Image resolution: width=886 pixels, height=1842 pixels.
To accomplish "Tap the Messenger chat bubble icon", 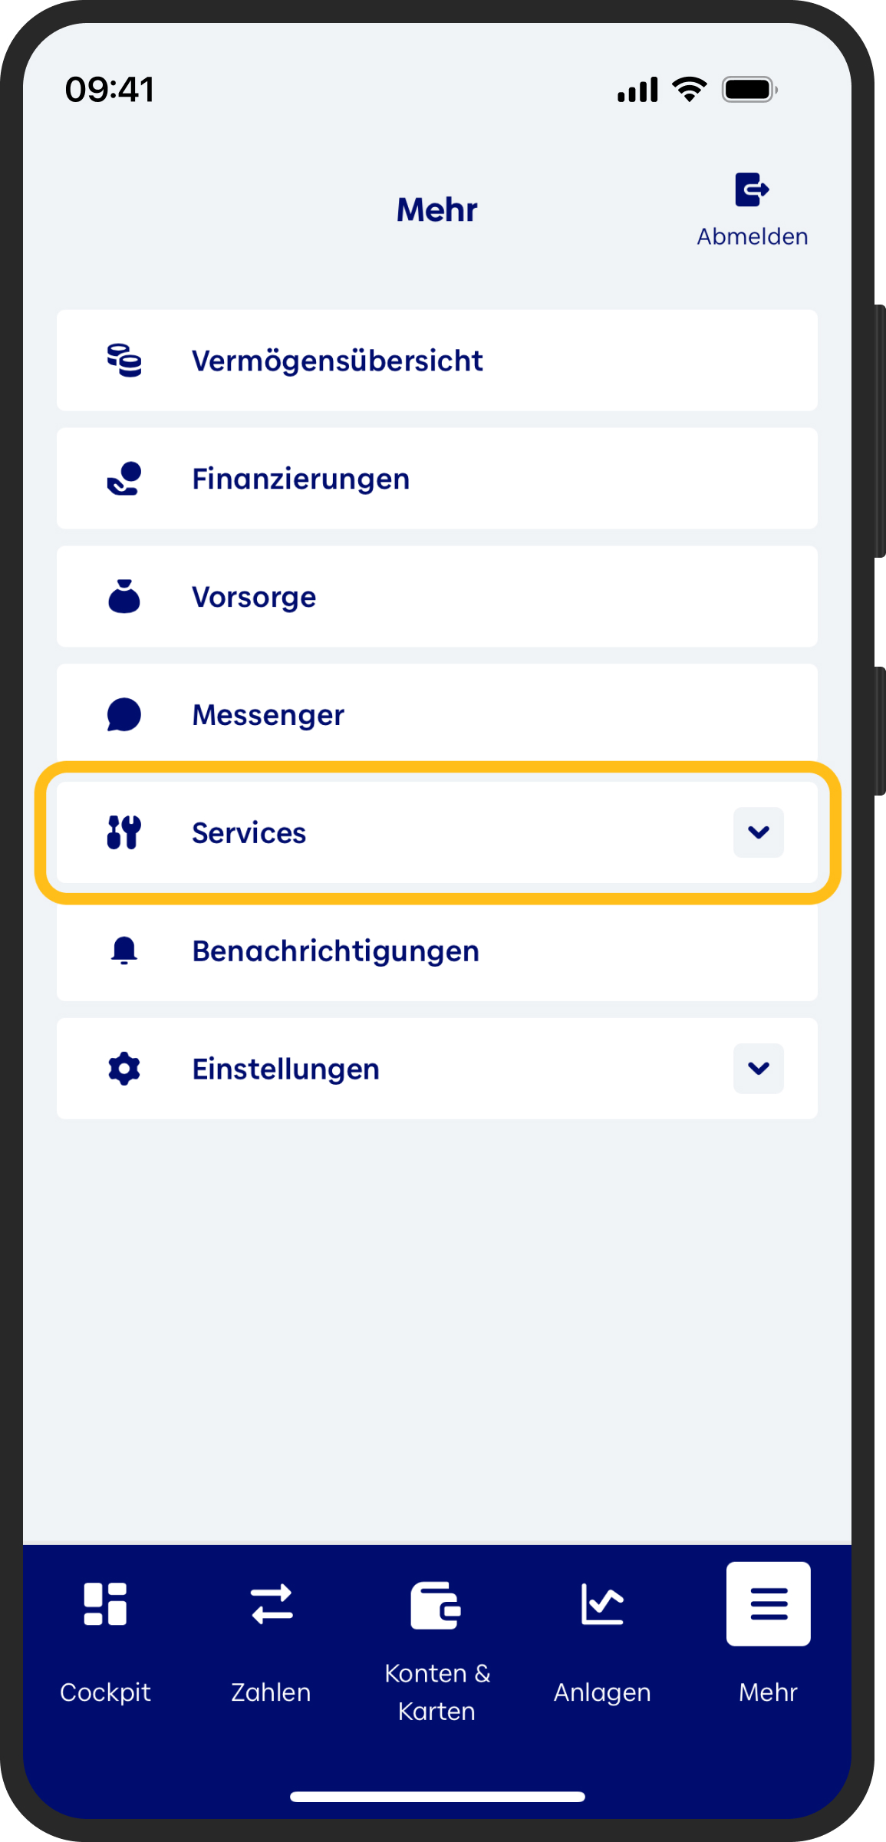I will click(x=124, y=715).
